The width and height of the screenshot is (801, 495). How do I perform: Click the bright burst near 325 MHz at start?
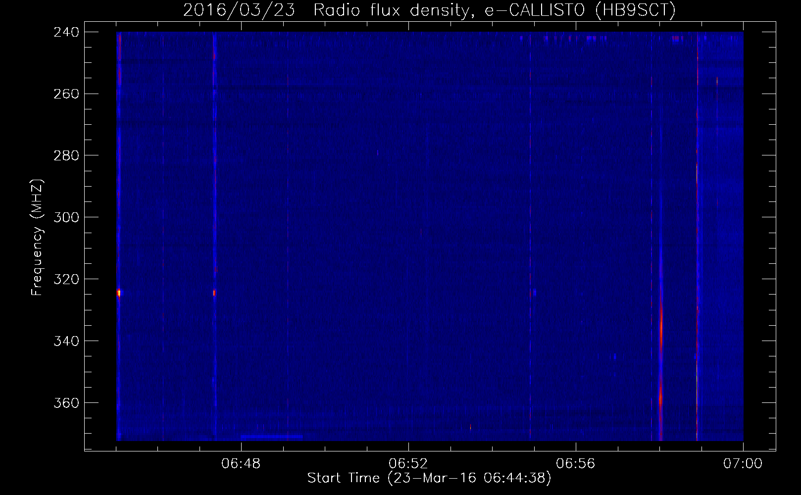[x=119, y=293]
